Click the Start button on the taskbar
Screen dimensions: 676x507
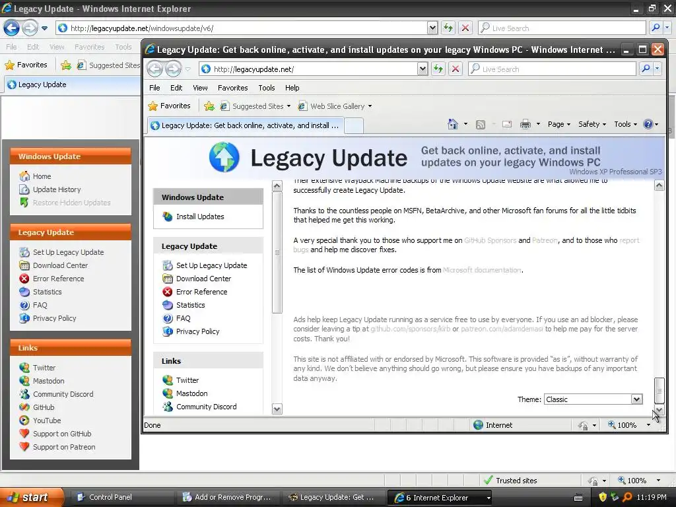tap(32, 498)
